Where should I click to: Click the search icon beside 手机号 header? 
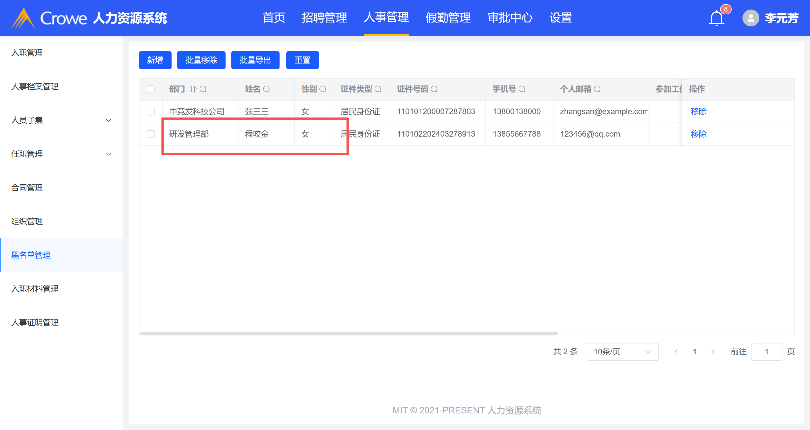[x=522, y=89]
